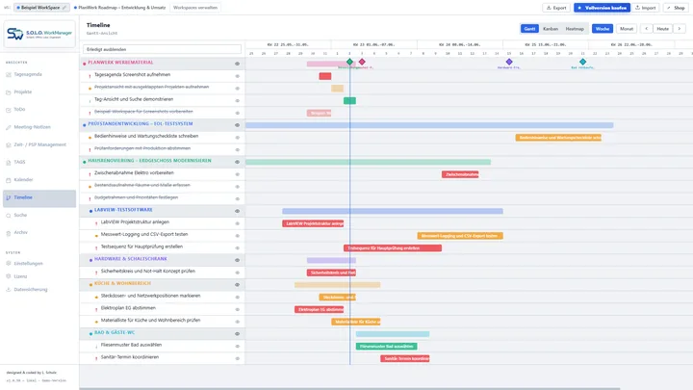Screen dimensions: 693x390
Task: Click priority icon beside Tagesagenda Screenshot aufnehmen
Action: (x=90, y=76)
